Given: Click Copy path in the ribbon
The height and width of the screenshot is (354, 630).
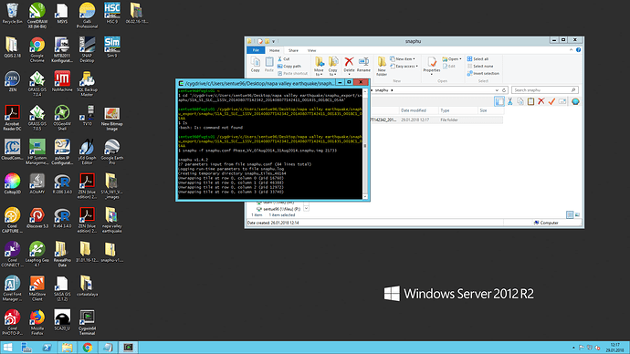Looking at the screenshot, I should pyautogui.click(x=289, y=67).
